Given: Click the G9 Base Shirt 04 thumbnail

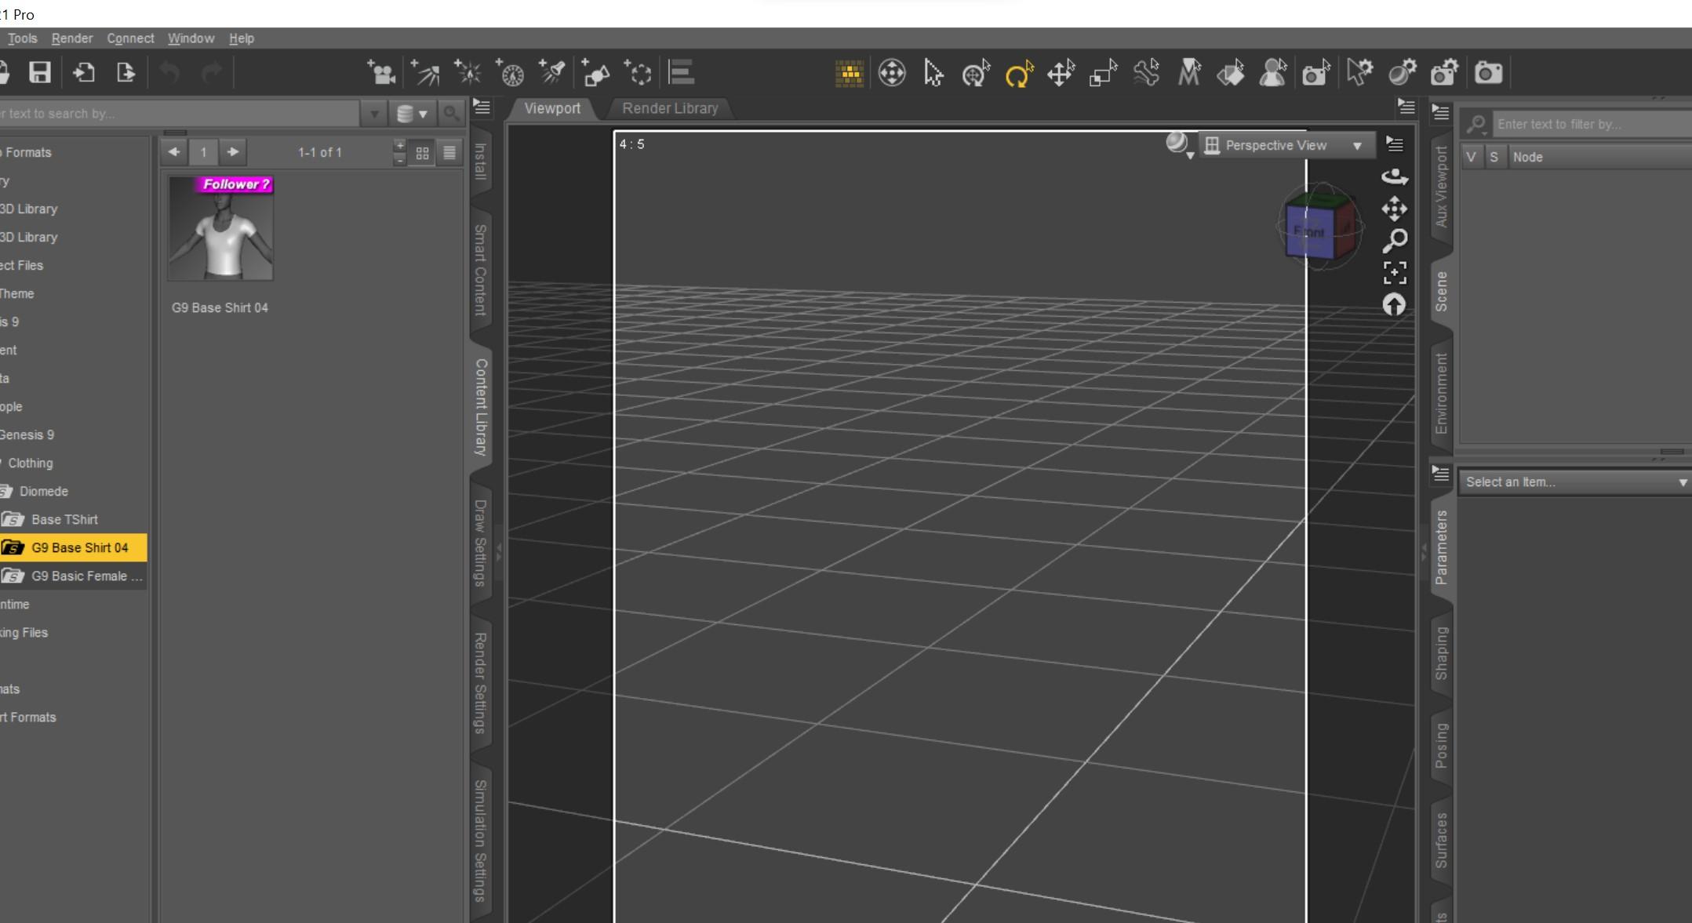Looking at the screenshot, I should pyautogui.click(x=220, y=227).
